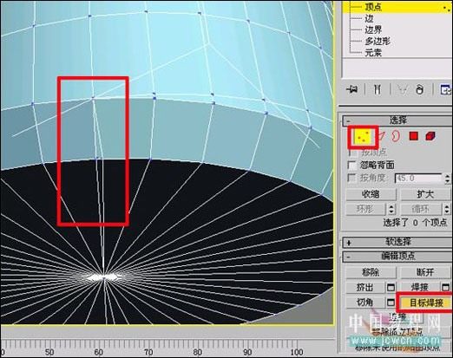The image size is (453, 358).
Task: Click frame 100 on the time ruler
Action: click(297, 352)
